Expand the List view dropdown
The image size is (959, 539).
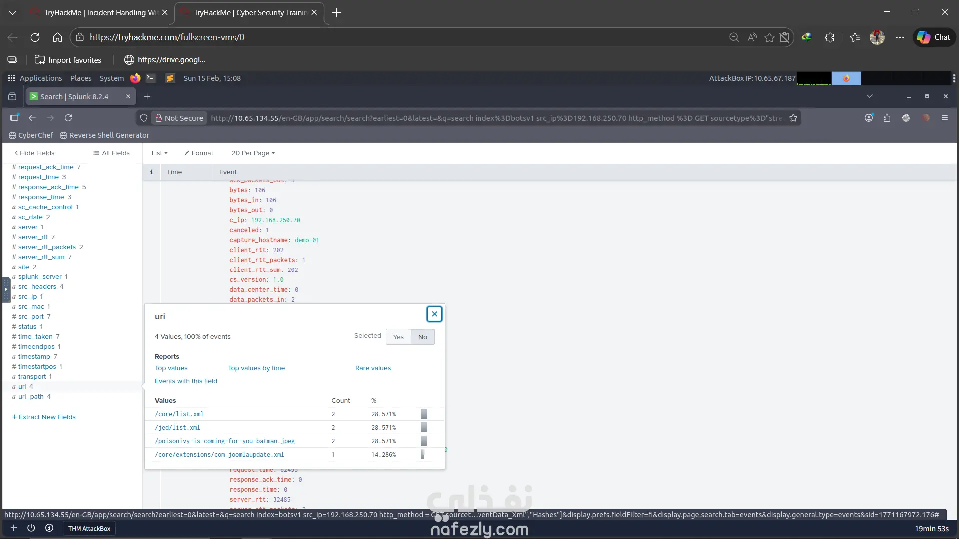pos(159,153)
